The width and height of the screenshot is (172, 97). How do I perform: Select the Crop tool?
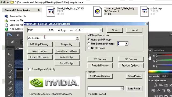click(x=10, y=77)
